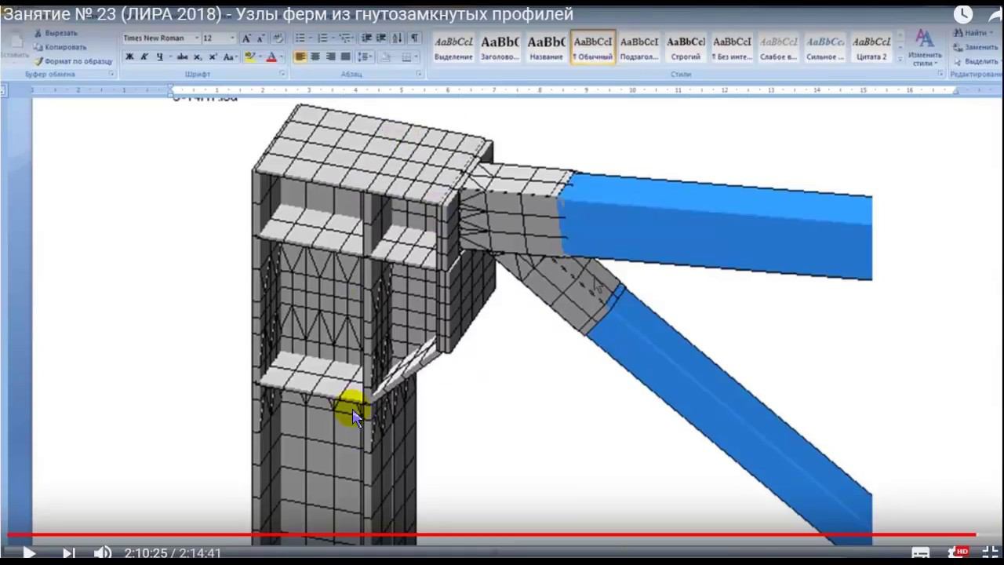Screen dimensions: 1004x565
Task: Click the video play button
Action: (x=29, y=553)
